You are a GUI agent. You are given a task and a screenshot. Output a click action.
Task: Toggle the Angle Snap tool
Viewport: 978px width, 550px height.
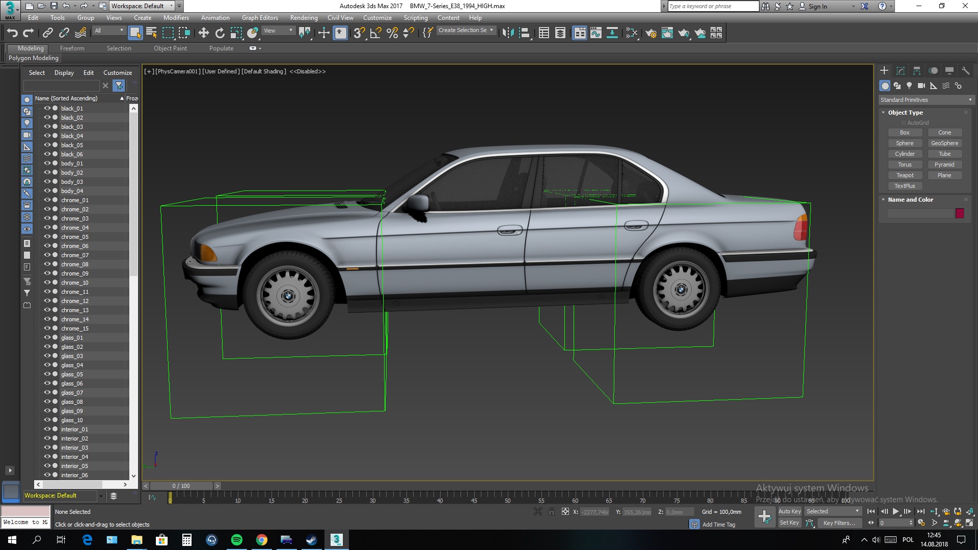(376, 33)
